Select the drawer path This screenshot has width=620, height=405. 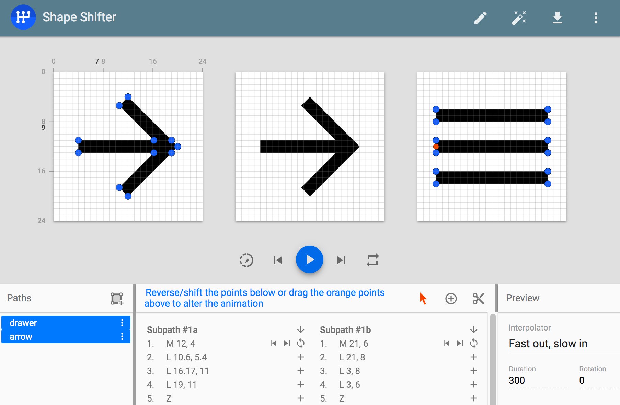(66, 323)
